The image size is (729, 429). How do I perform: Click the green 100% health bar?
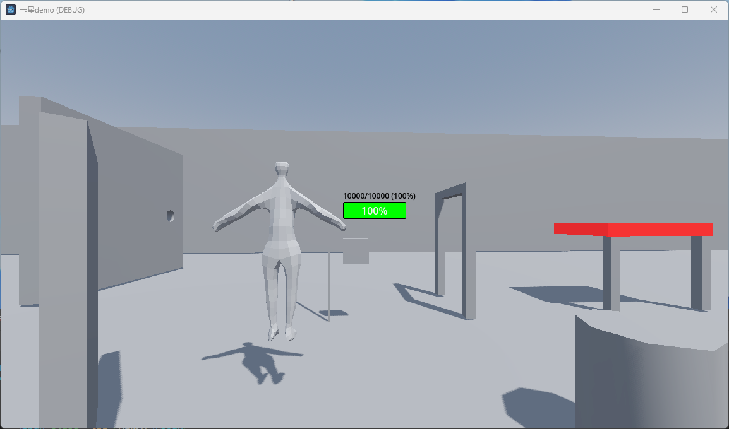point(374,210)
